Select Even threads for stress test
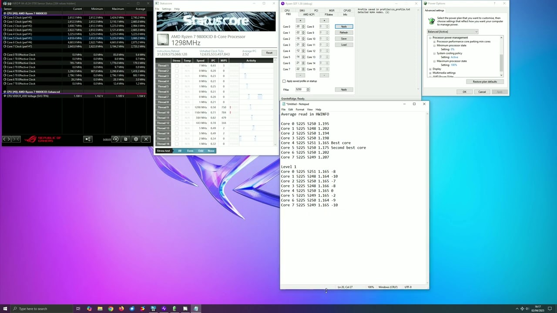The width and height of the screenshot is (557, 313). (190, 151)
